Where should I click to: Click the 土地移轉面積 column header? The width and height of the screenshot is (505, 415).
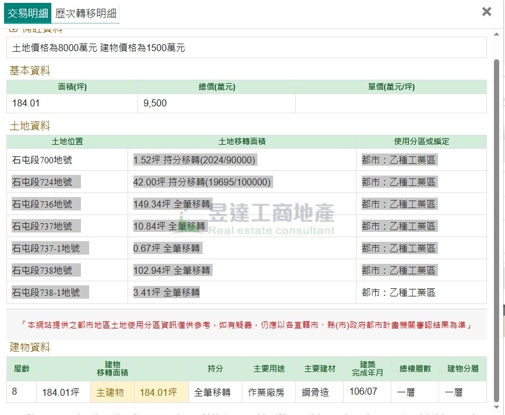click(x=242, y=141)
